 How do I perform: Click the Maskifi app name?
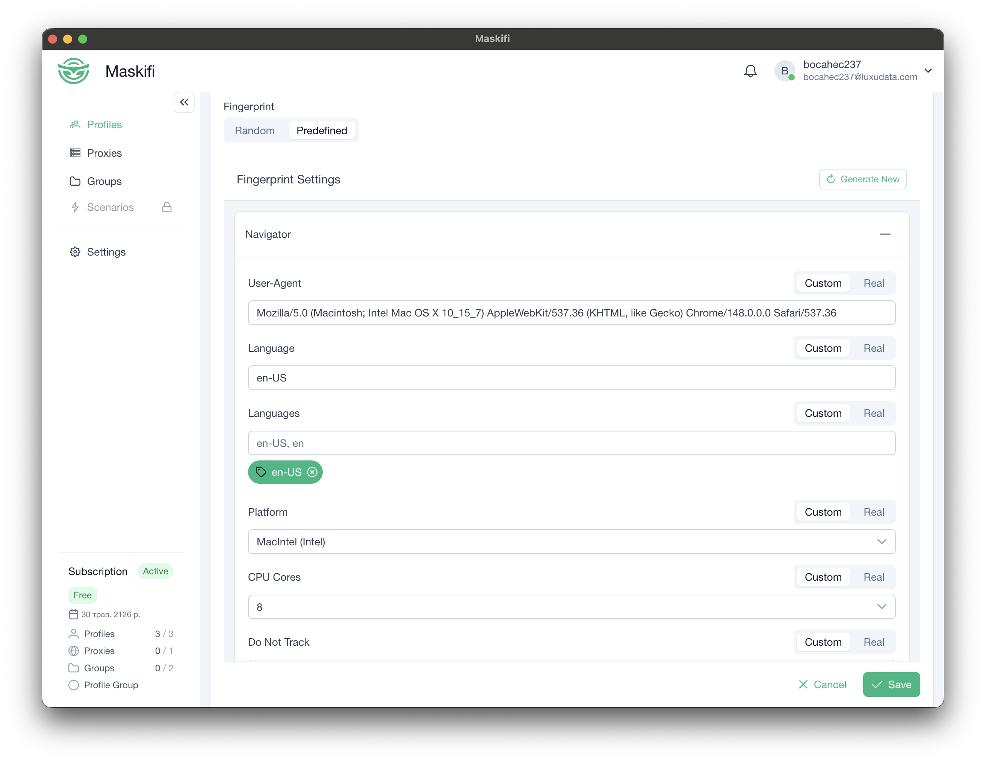pyautogui.click(x=130, y=71)
